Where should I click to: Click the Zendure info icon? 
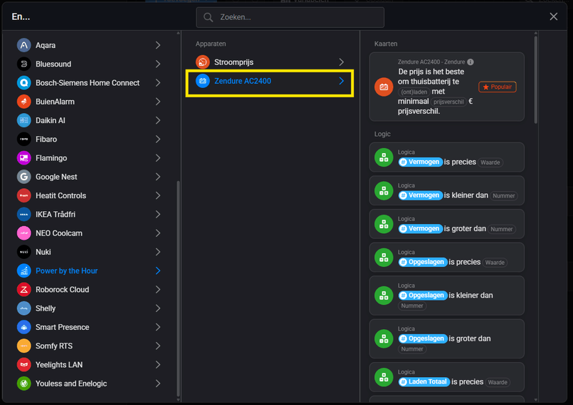click(x=471, y=62)
